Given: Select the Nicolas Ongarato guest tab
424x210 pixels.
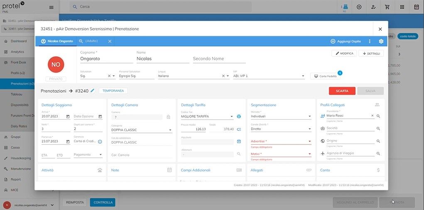Looking at the screenshot, I should coord(57,42).
